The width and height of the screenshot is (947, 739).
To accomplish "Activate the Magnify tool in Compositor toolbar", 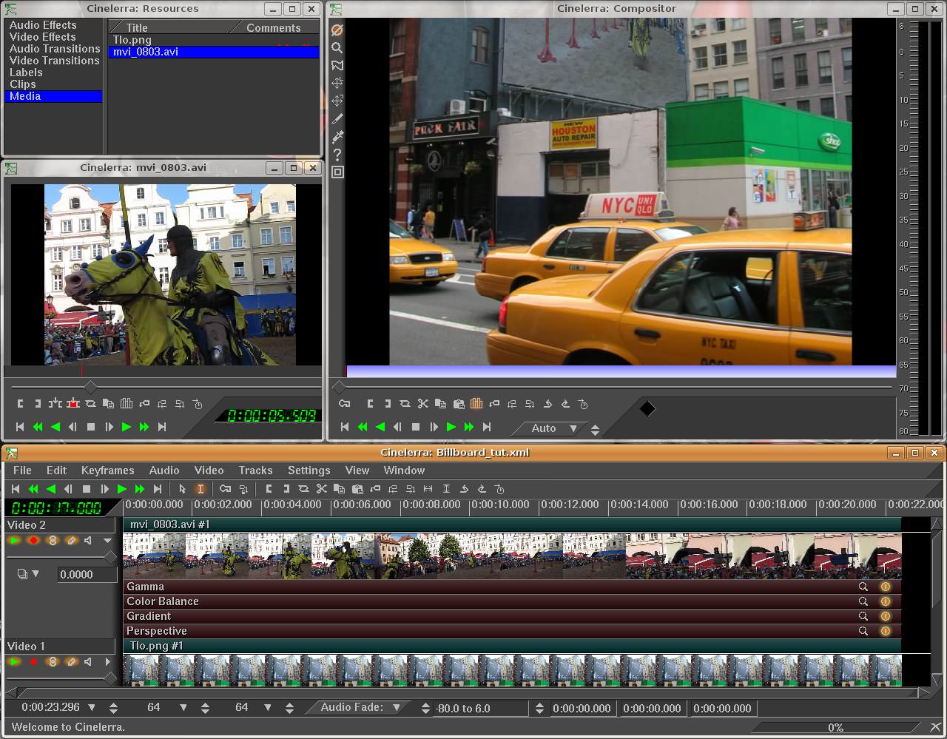I will (337, 47).
